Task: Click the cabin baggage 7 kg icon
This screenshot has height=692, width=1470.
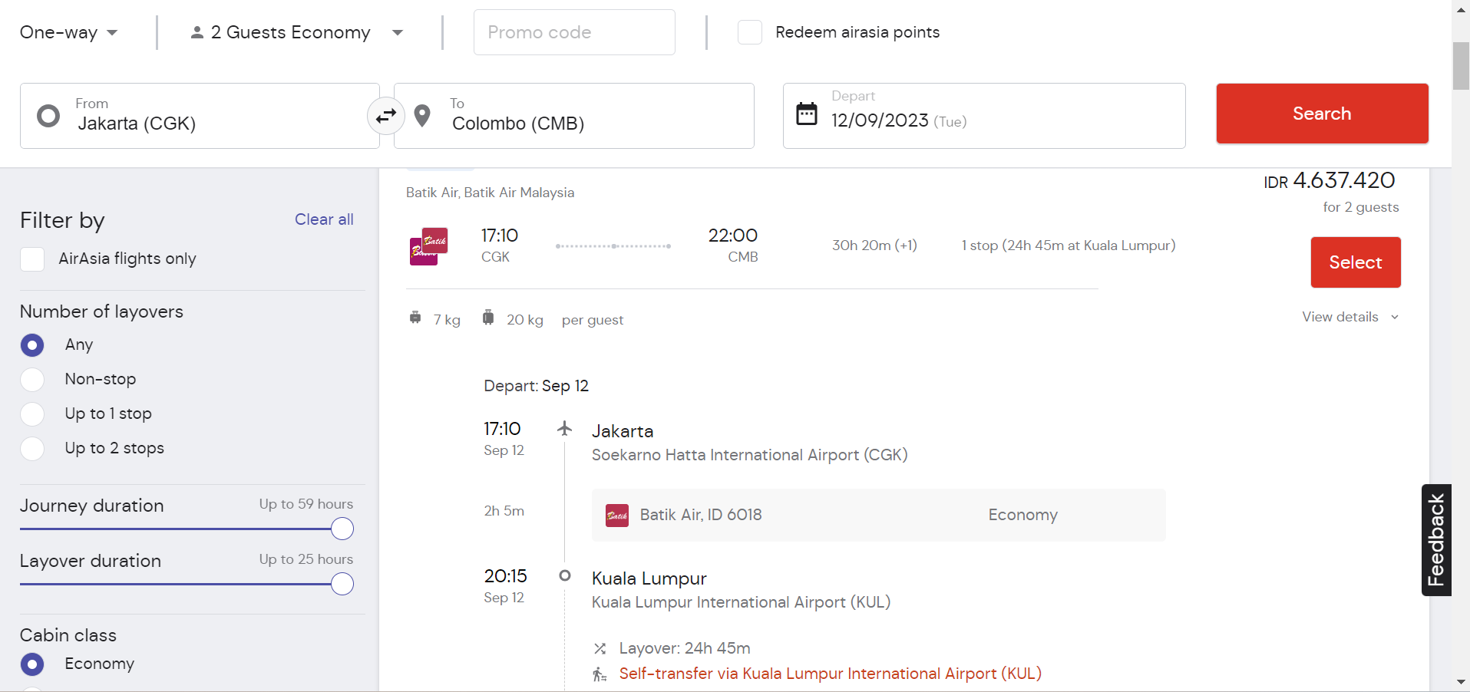Action: (415, 318)
